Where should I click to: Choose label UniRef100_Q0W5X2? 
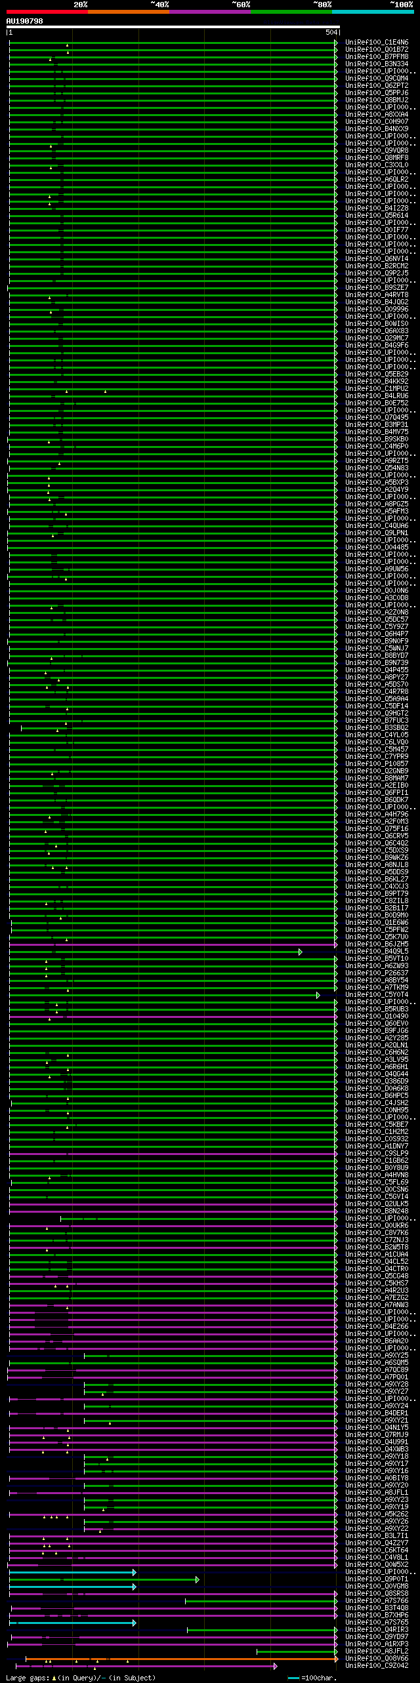[377, 1565]
